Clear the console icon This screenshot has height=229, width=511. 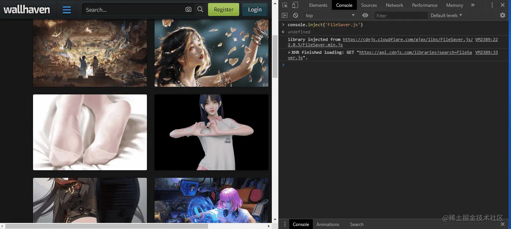pyautogui.click(x=295, y=15)
